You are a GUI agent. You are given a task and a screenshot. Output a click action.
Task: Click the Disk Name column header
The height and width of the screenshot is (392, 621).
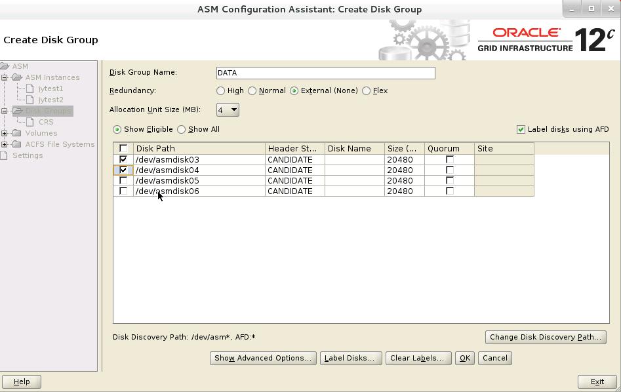tap(355, 149)
